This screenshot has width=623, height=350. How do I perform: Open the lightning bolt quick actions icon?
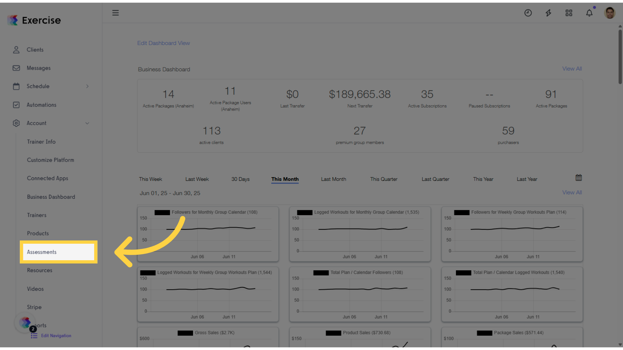click(x=548, y=13)
